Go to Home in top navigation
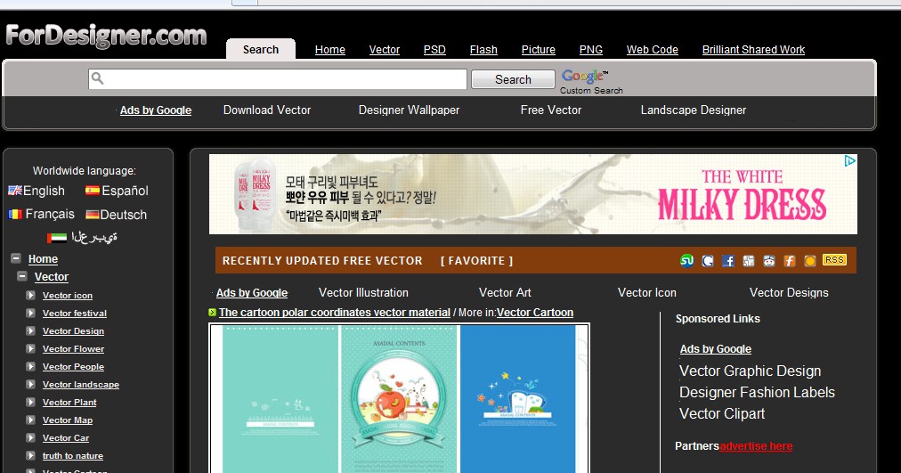The height and width of the screenshot is (473, 901). (x=329, y=50)
